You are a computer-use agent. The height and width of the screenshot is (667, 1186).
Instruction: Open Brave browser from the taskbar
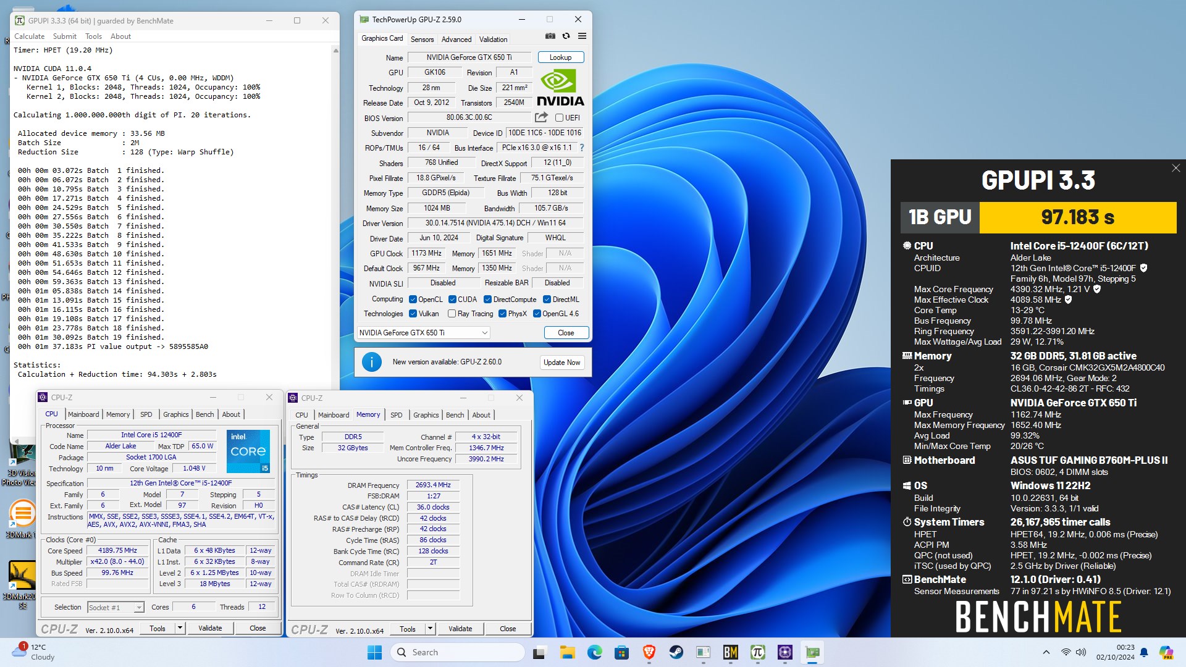649,652
